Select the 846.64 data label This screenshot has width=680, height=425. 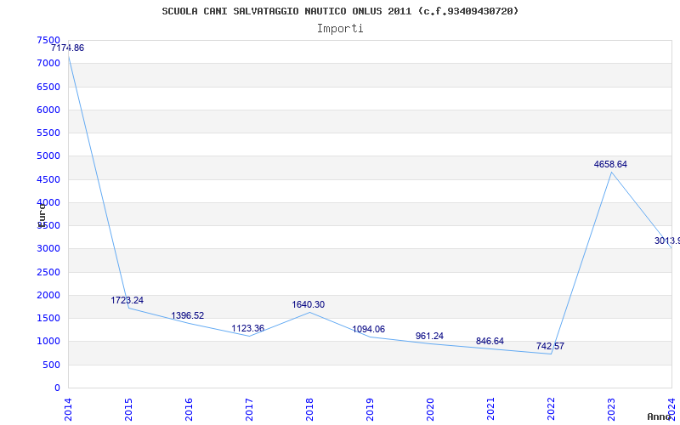pos(490,342)
